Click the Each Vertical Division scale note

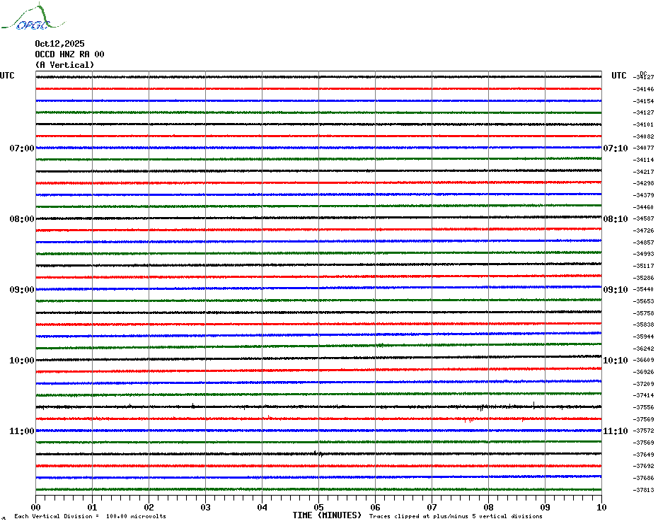click(90, 516)
